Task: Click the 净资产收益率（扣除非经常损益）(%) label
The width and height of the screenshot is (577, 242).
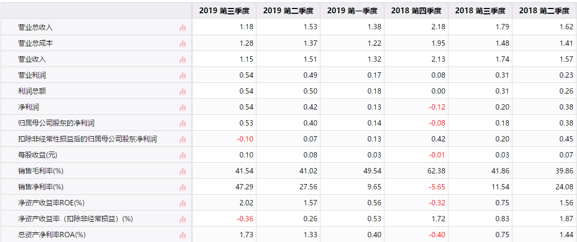Action: point(75,219)
